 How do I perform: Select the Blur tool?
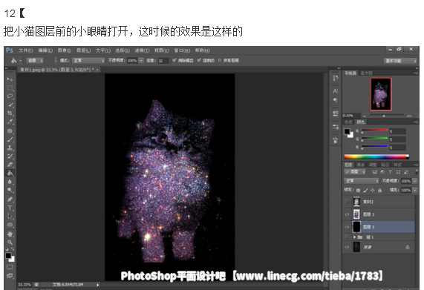tap(10, 182)
